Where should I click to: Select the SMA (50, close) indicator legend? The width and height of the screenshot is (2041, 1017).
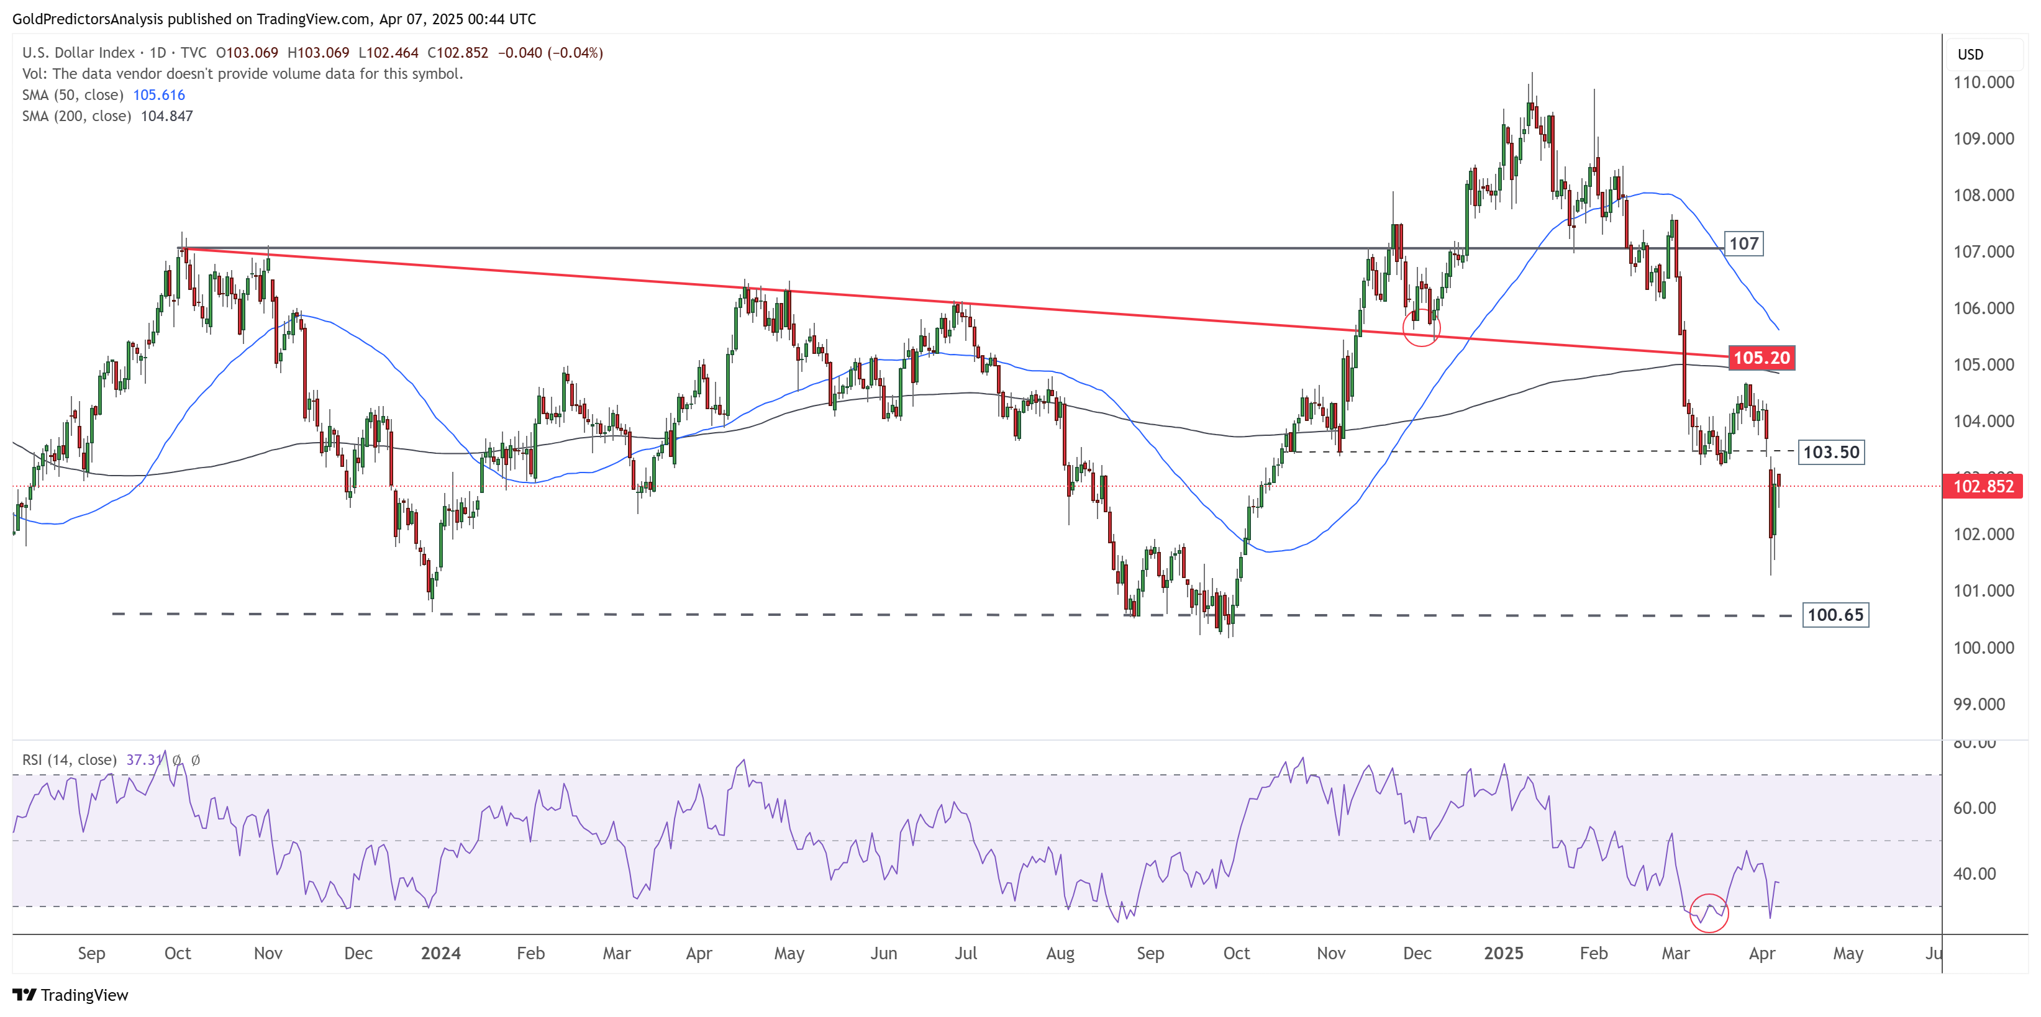[x=73, y=95]
